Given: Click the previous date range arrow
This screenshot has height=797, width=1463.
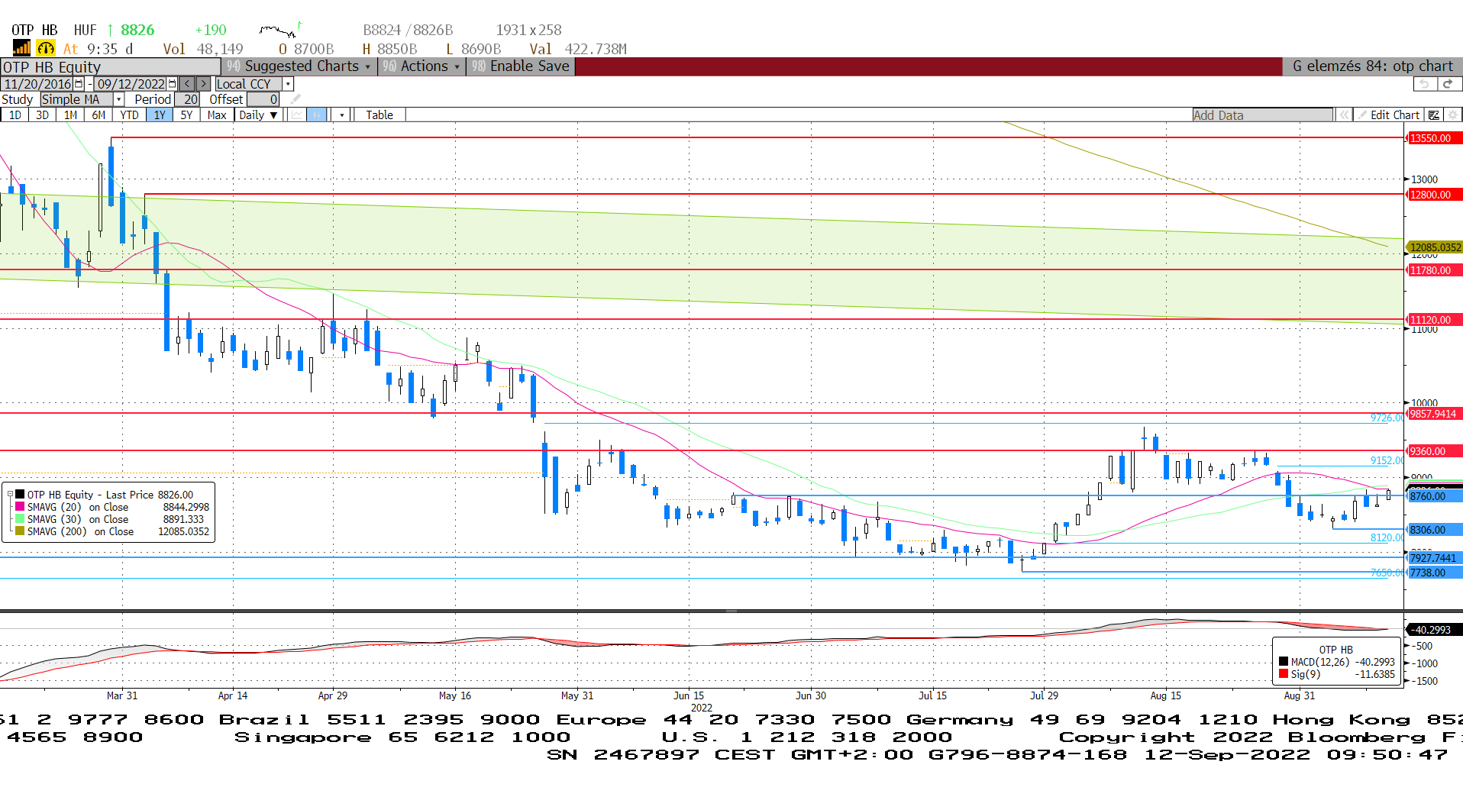Looking at the screenshot, I should tap(187, 84).
